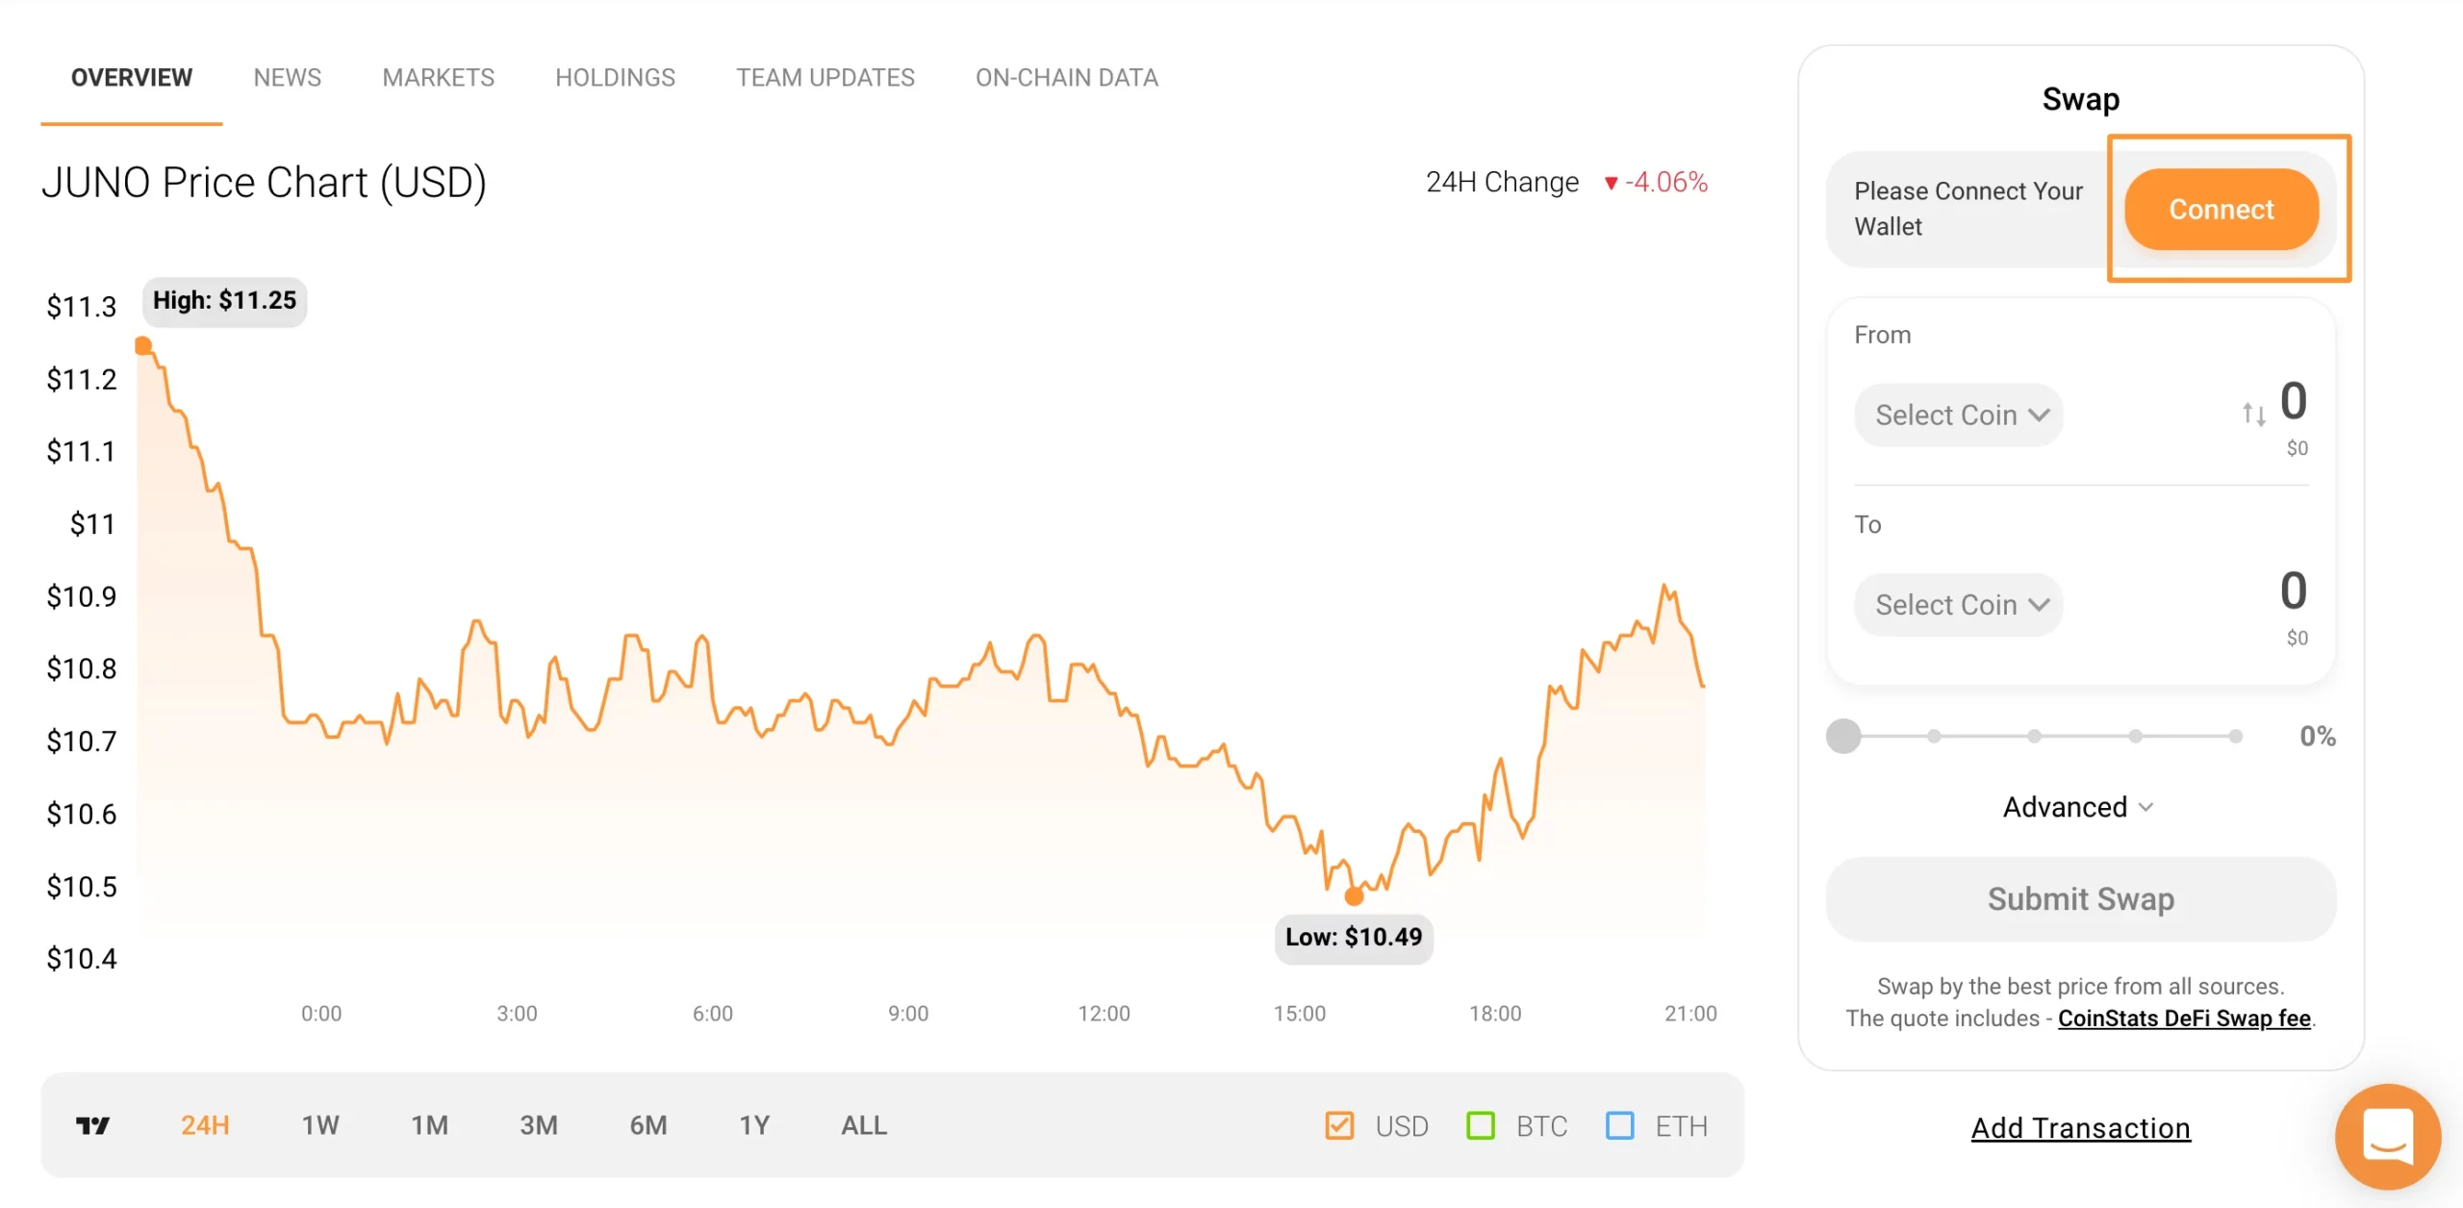Select the 6M chart range

point(648,1125)
